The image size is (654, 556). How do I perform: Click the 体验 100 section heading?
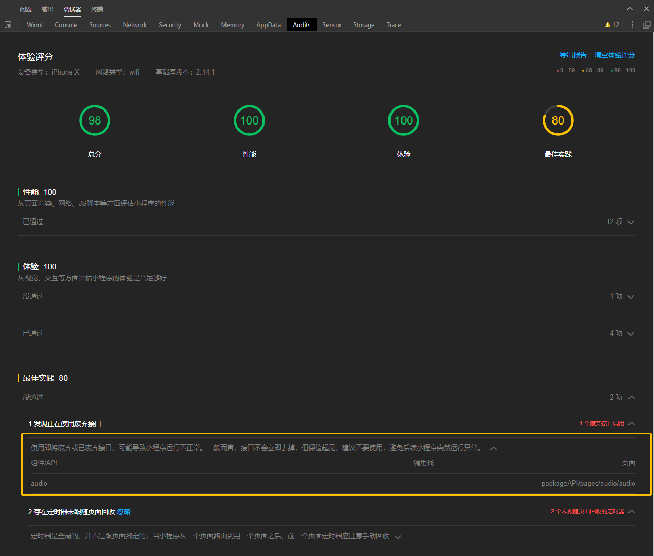39,267
